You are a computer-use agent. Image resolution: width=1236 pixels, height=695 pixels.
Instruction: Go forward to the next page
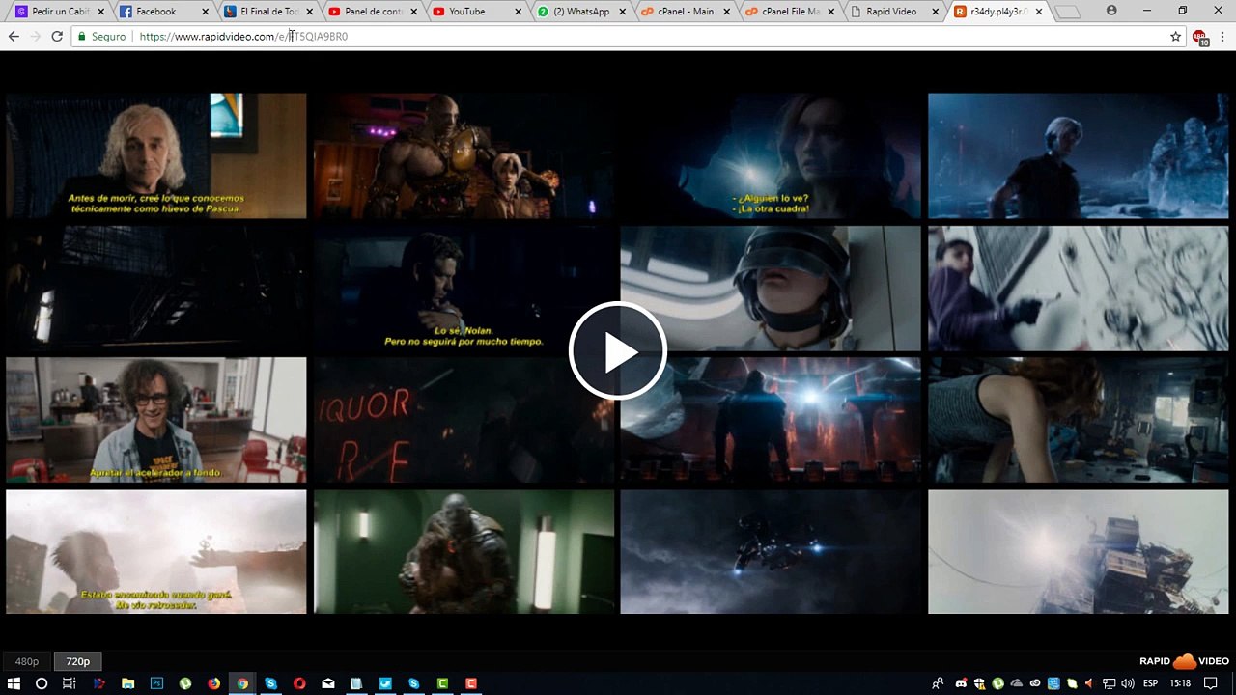click(x=36, y=36)
